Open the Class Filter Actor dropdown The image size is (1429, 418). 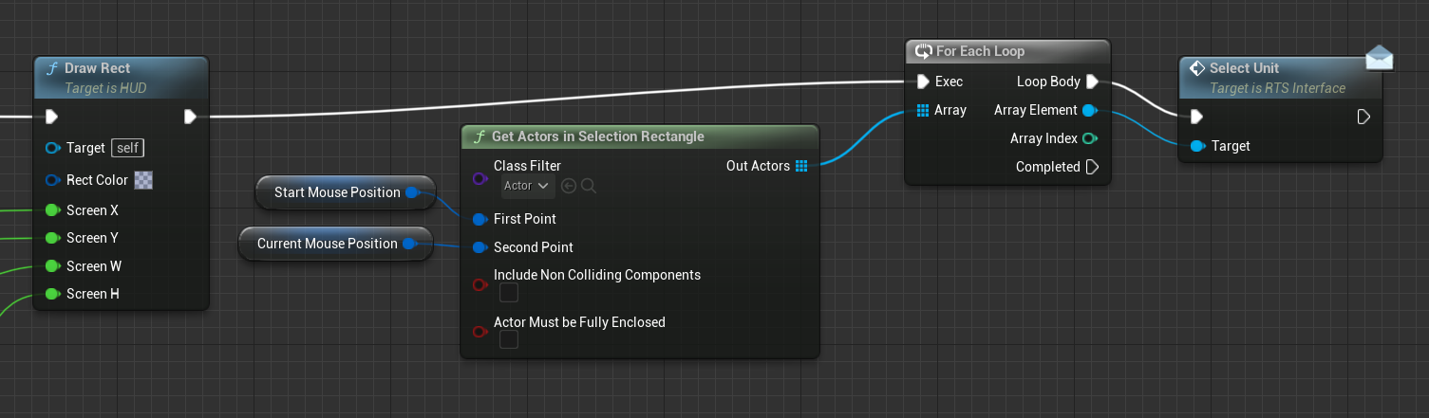click(x=527, y=186)
